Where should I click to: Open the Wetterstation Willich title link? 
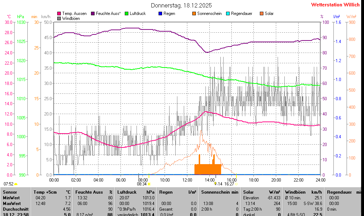click(x=335, y=5)
